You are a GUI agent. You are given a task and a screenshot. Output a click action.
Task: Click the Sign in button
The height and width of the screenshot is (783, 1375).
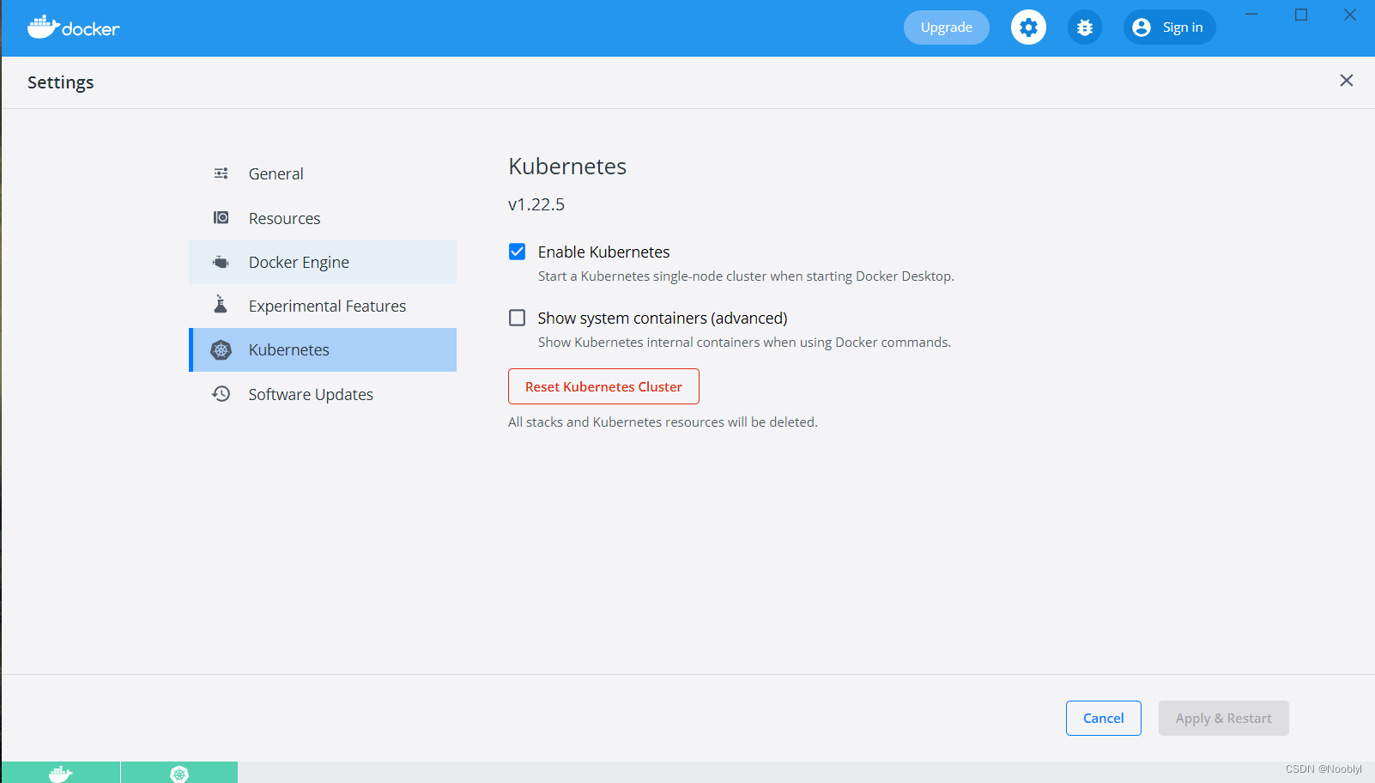pos(1169,27)
